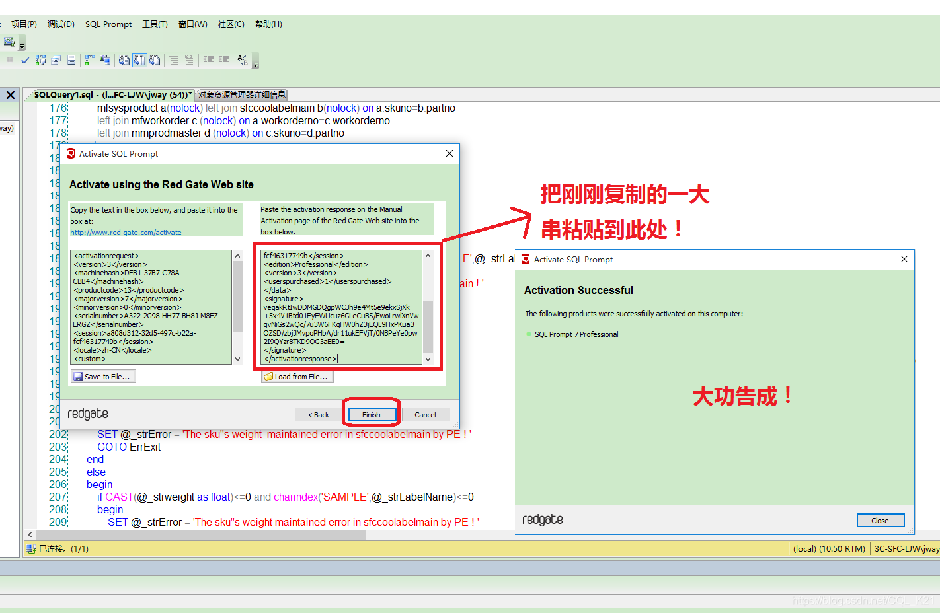The image size is (940, 613).
Task: Click Specify Values for Template Parameters icon
Action: click(243, 60)
